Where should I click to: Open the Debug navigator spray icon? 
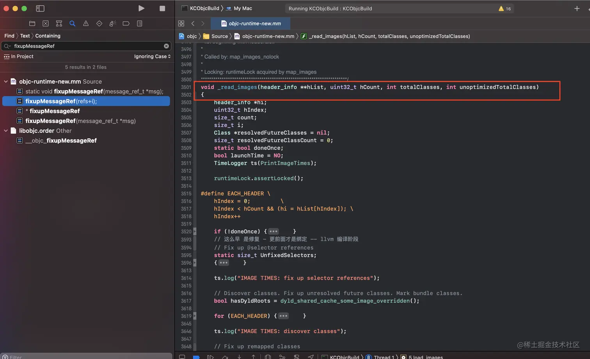click(113, 23)
